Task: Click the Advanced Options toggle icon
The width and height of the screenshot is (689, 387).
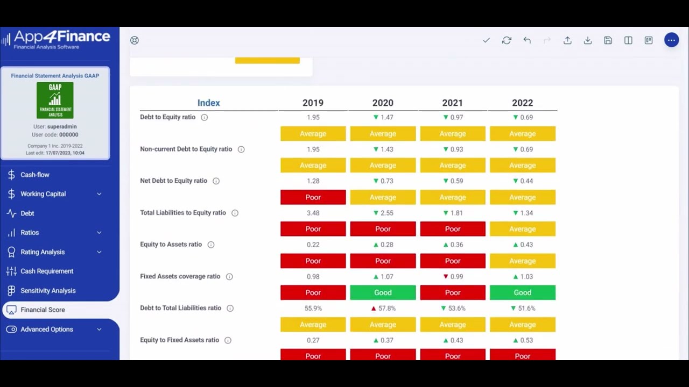Action: (11, 329)
